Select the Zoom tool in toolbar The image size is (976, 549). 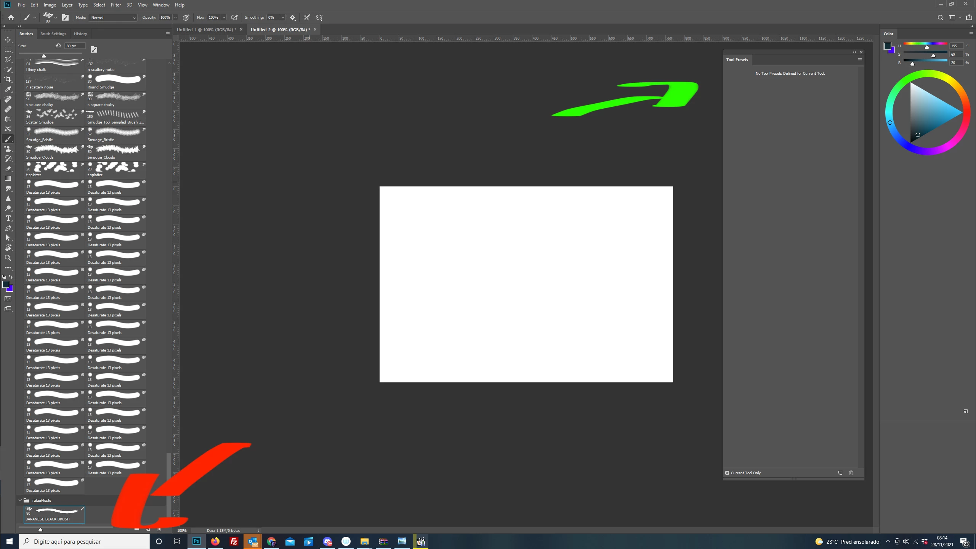[x=8, y=258]
